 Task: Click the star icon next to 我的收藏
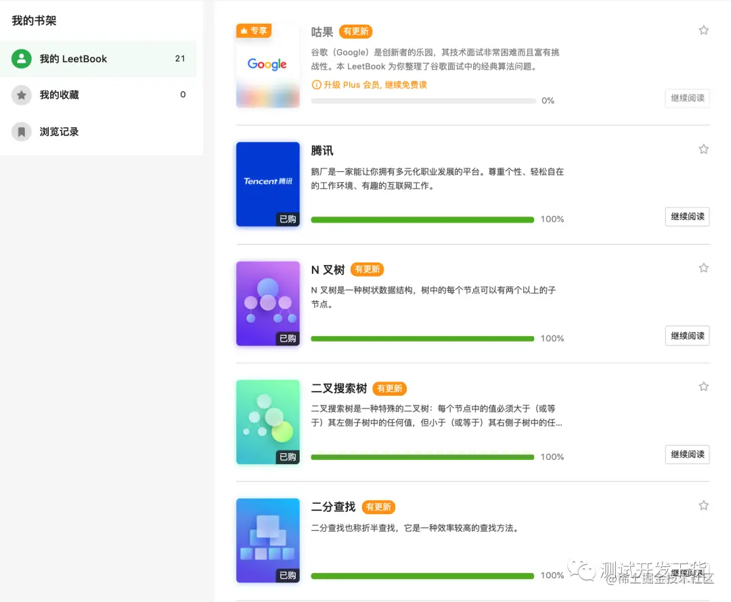pos(21,95)
